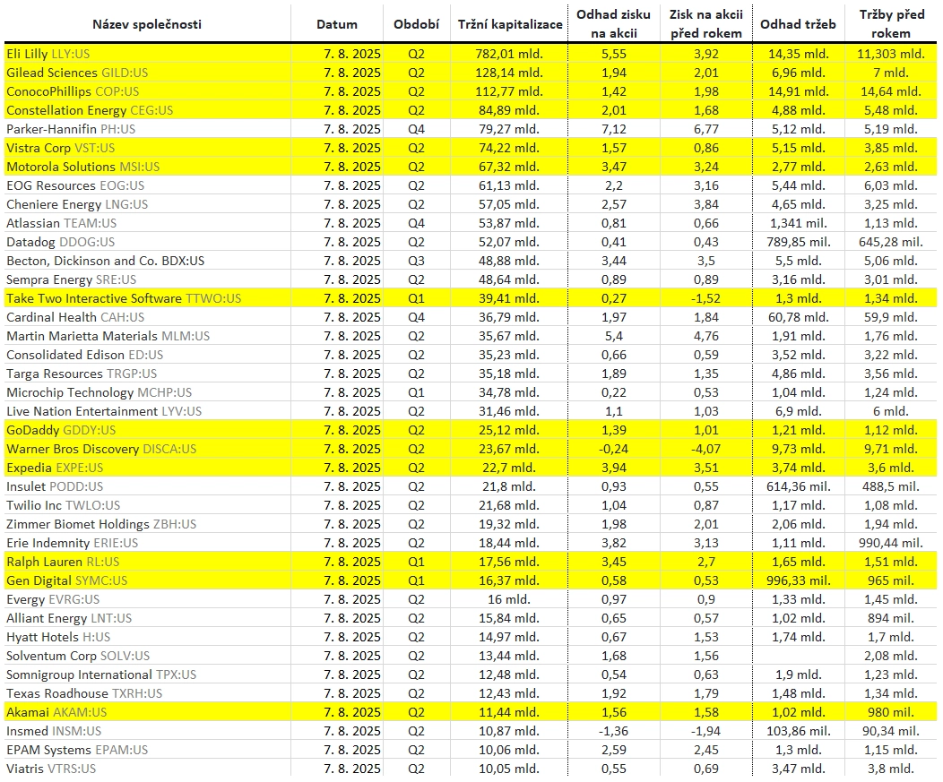Image resolution: width=943 pixels, height=782 pixels.
Task: Click market cap value 782,01 mld.
Action: pos(509,54)
